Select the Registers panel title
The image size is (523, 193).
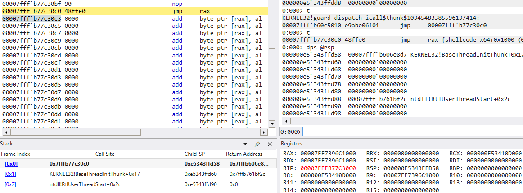292,144
